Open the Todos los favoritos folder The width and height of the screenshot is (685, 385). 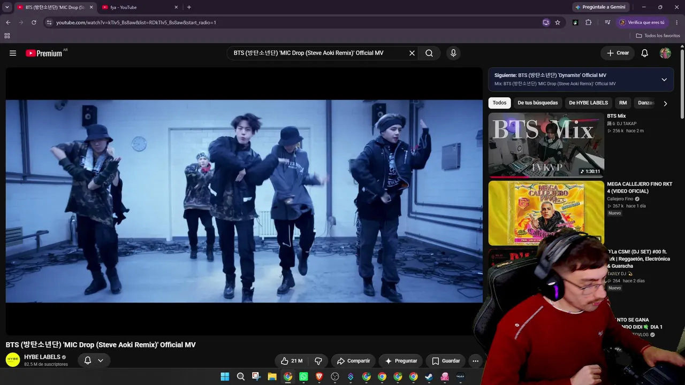pos(658,35)
